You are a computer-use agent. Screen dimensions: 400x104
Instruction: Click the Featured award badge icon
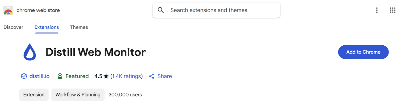[x=60, y=76]
